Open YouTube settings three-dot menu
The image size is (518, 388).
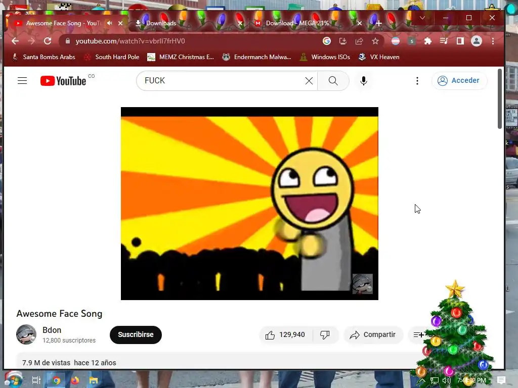click(x=417, y=81)
